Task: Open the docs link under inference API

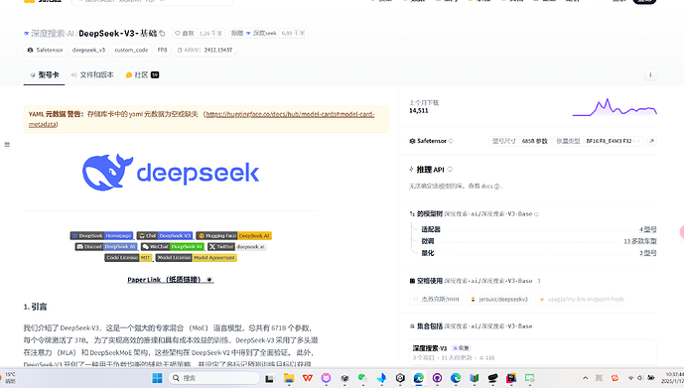Action: 489,187
